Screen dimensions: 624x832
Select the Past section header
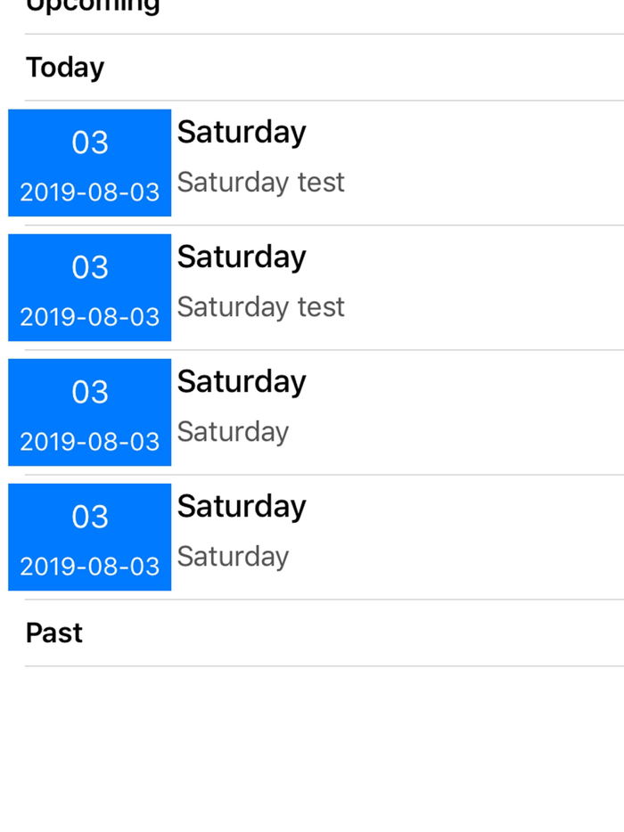(x=54, y=632)
